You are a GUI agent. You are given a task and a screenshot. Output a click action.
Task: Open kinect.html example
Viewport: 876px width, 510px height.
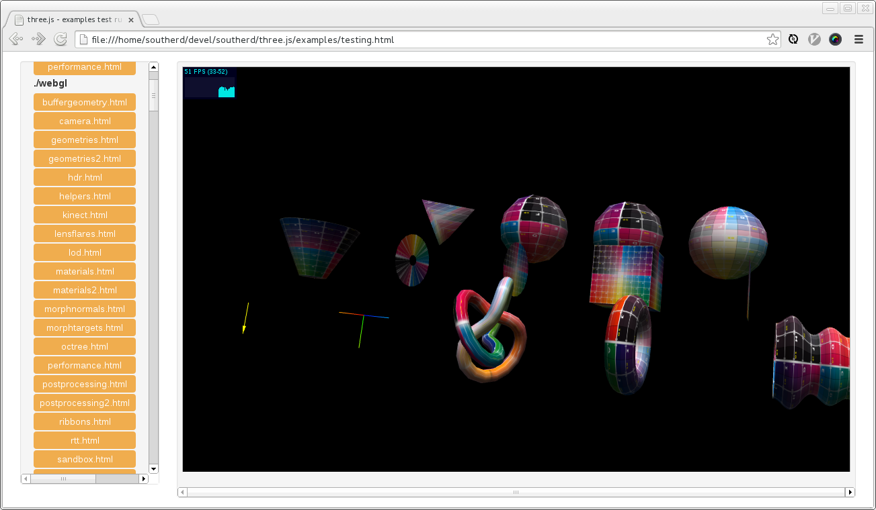click(x=85, y=215)
